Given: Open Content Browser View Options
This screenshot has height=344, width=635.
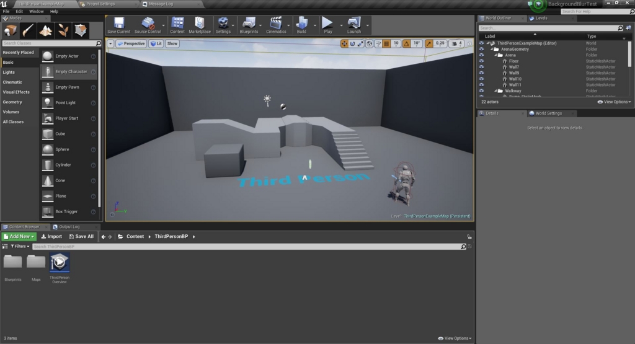Looking at the screenshot, I should point(455,338).
